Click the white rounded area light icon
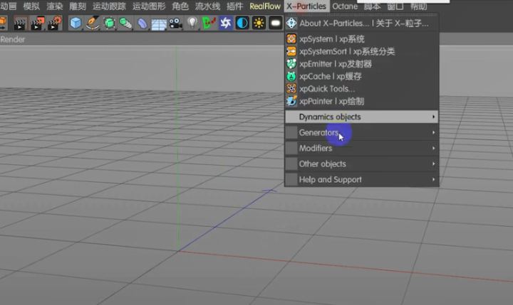Viewport: 513px width, 305px height. pos(276,23)
